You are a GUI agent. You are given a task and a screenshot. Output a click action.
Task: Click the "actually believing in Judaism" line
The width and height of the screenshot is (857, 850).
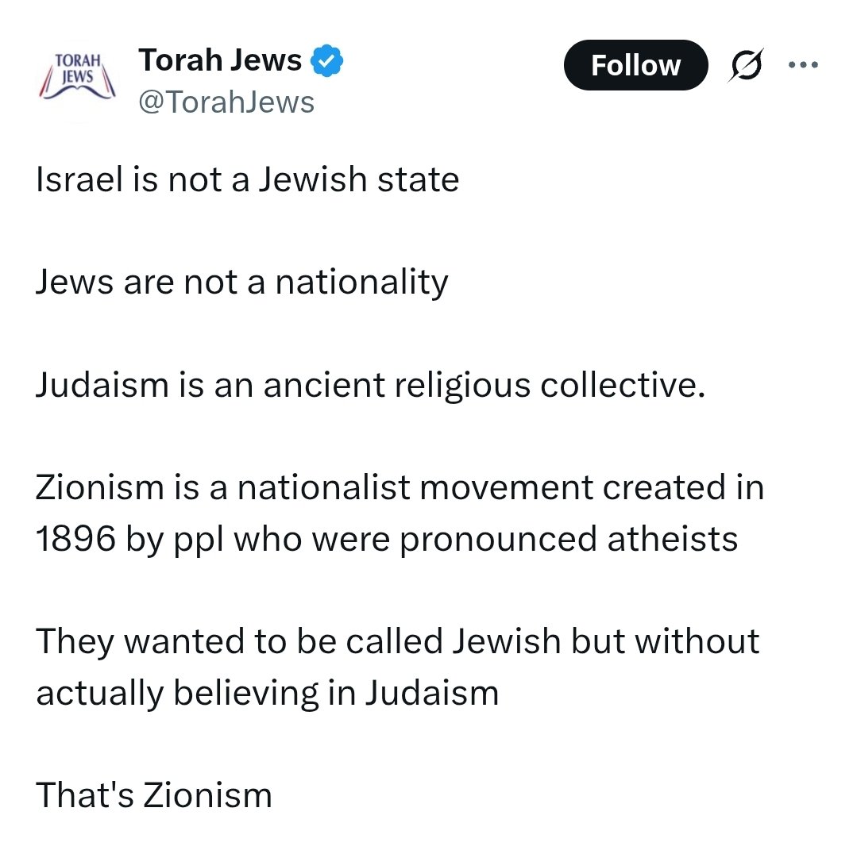(x=268, y=693)
